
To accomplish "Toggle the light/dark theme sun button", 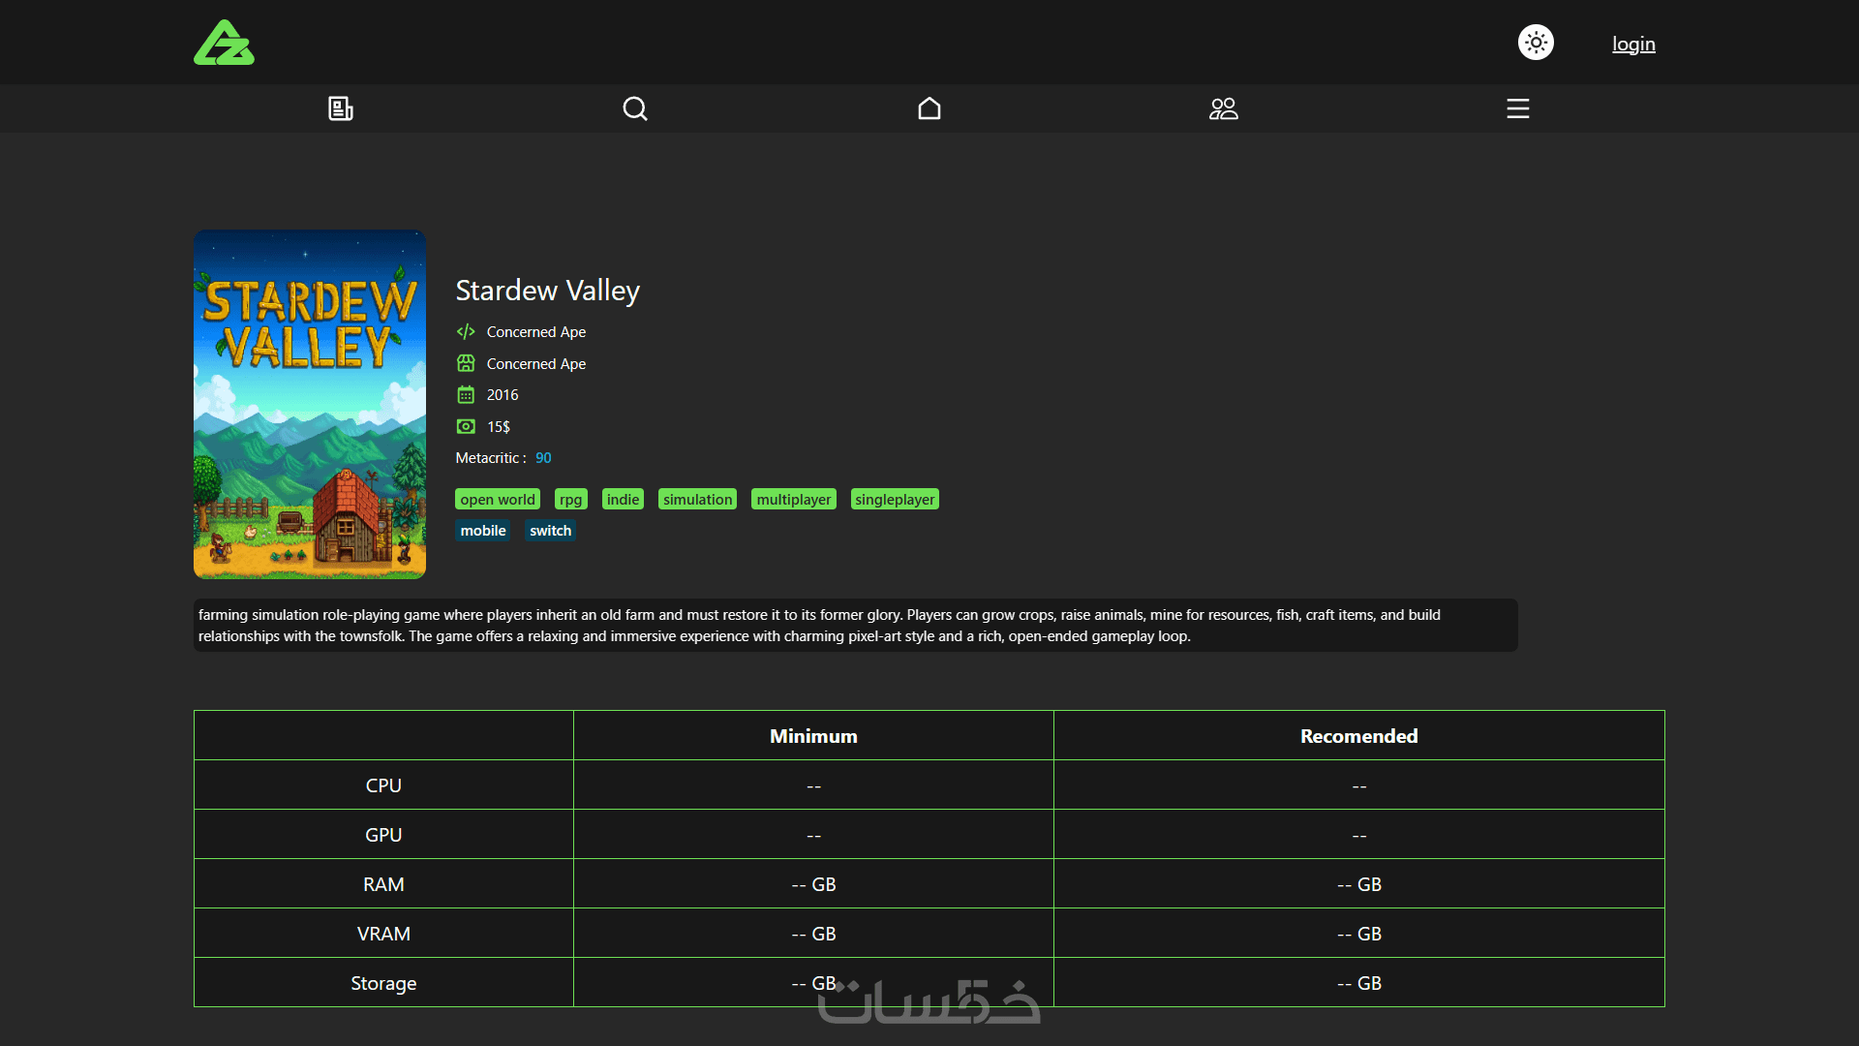I will [1536, 43].
